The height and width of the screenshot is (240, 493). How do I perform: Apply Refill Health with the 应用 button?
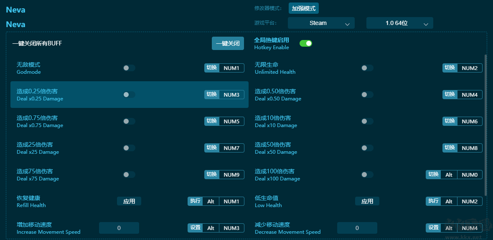129,201
